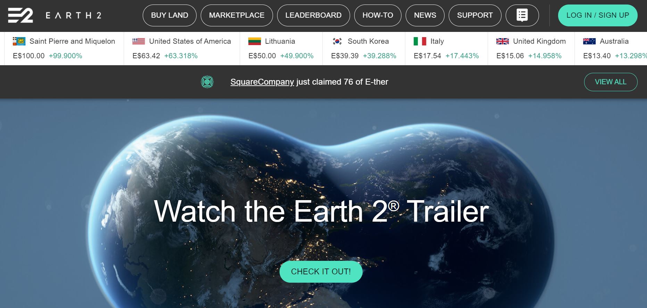Go to the NEWS section

click(x=425, y=15)
